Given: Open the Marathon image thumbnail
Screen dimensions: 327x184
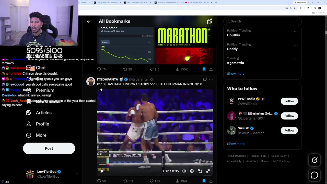Looking at the screenshot, I should click(x=184, y=46).
